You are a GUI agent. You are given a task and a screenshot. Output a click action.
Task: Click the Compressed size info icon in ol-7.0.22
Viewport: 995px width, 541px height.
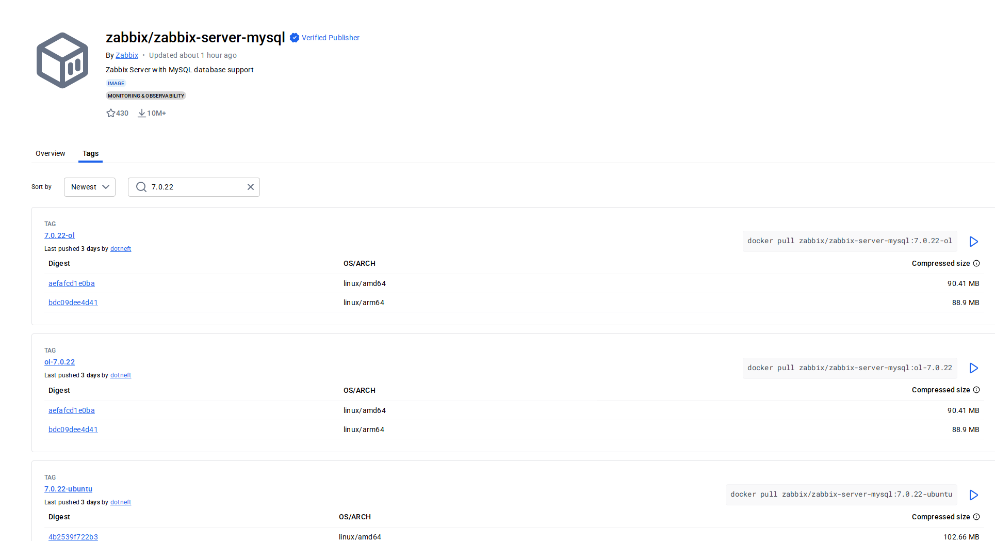976,390
